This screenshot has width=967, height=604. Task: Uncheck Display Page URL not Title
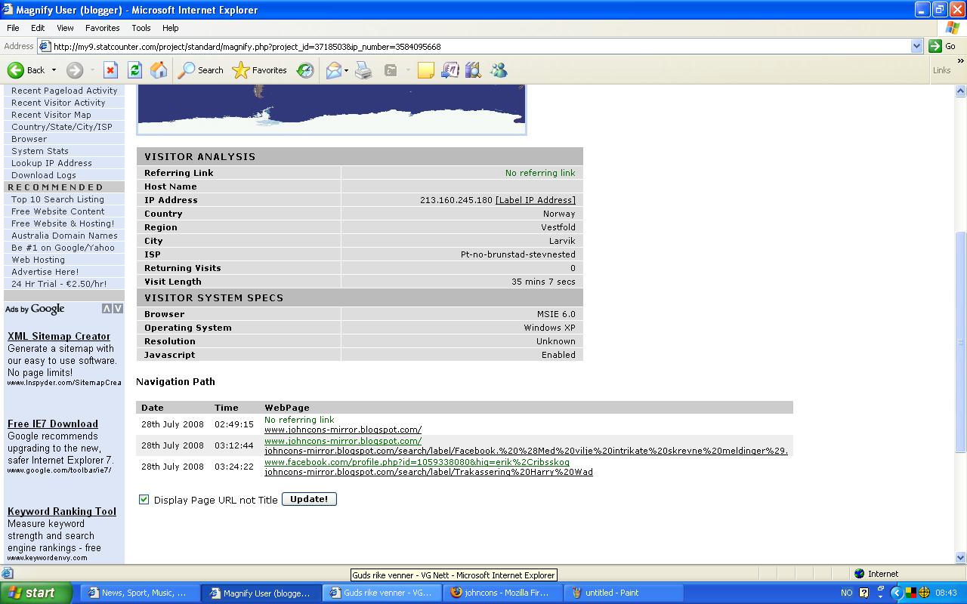click(144, 500)
